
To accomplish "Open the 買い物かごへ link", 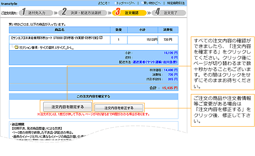I will click(x=152, y=3).
